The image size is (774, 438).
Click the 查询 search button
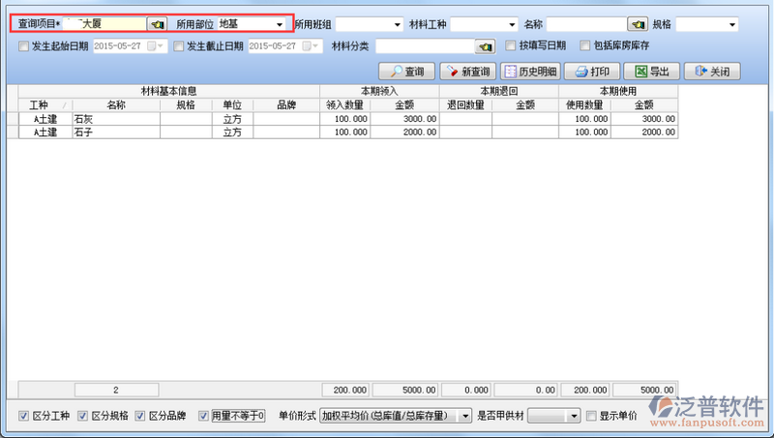click(x=406, y=72)
